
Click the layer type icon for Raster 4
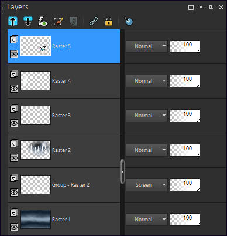[14, 74]
